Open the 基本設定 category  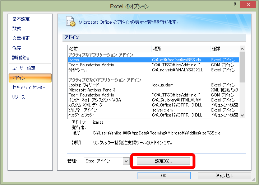pyautogui.click(x=21, y=19)
